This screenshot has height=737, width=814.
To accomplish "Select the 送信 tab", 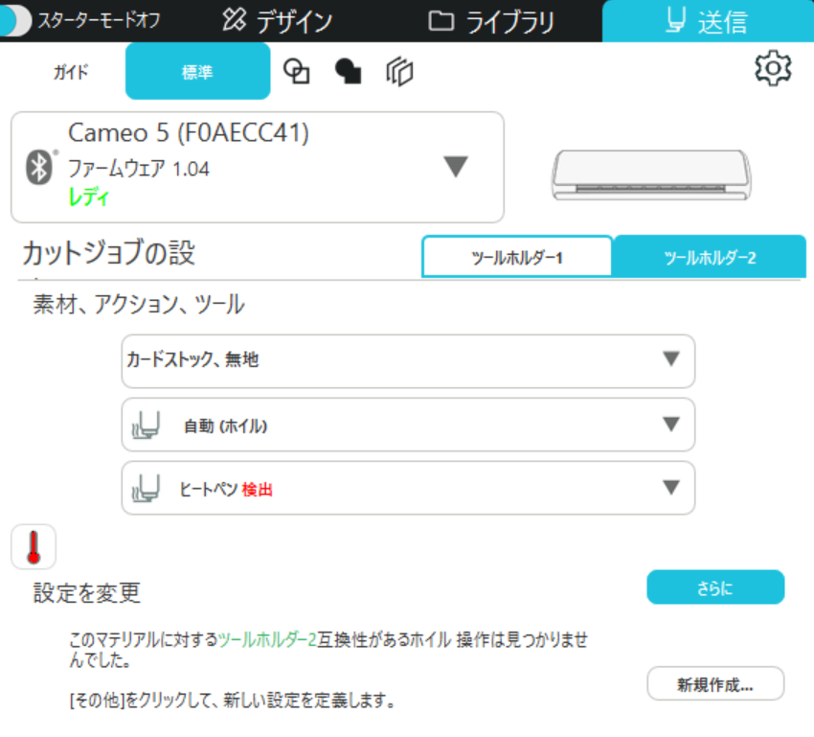I will [x=708, y=21].
